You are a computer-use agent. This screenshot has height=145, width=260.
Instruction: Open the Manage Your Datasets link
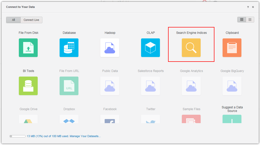tap(85, 136)
